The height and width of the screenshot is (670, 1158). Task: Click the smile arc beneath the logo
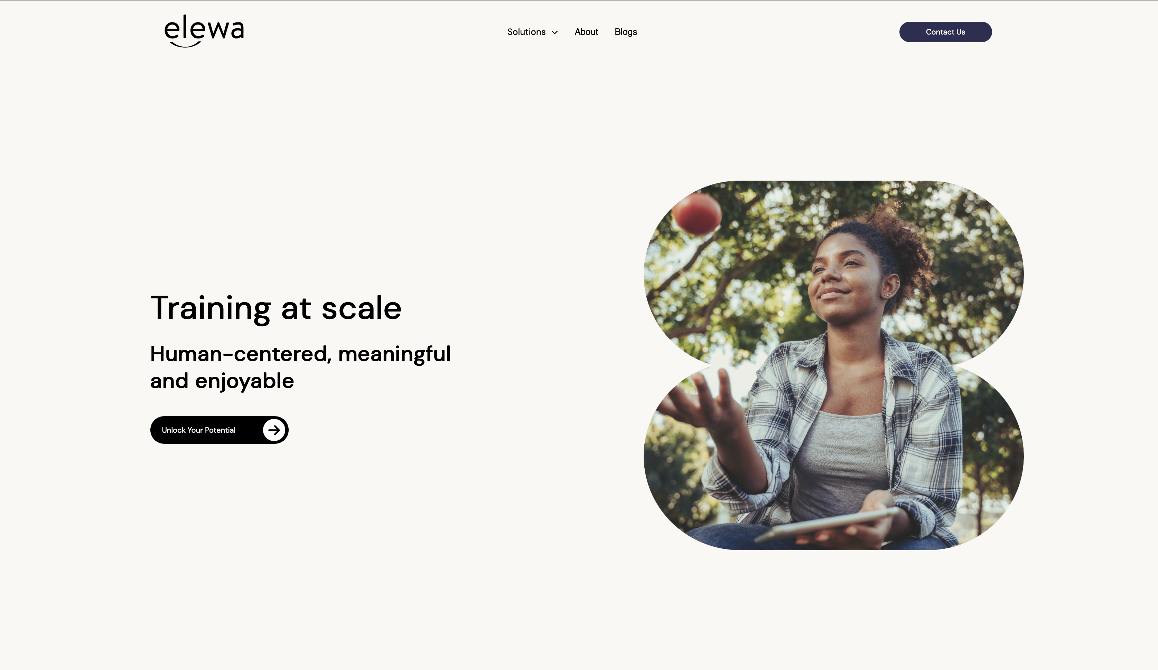pos(186,45)
